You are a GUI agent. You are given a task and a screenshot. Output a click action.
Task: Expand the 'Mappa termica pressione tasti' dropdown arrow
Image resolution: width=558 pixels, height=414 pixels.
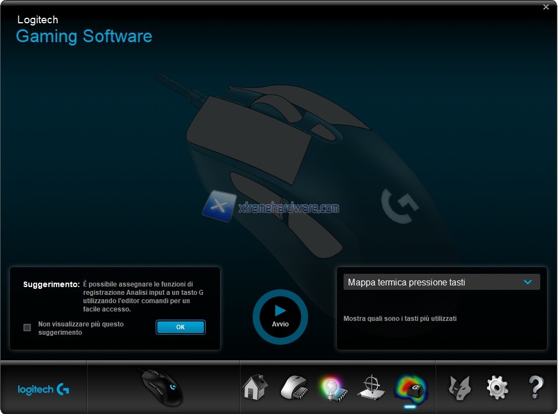(528, 282)
